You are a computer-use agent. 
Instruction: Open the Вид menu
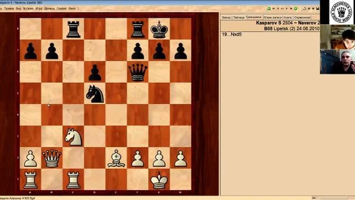[18, 8]
